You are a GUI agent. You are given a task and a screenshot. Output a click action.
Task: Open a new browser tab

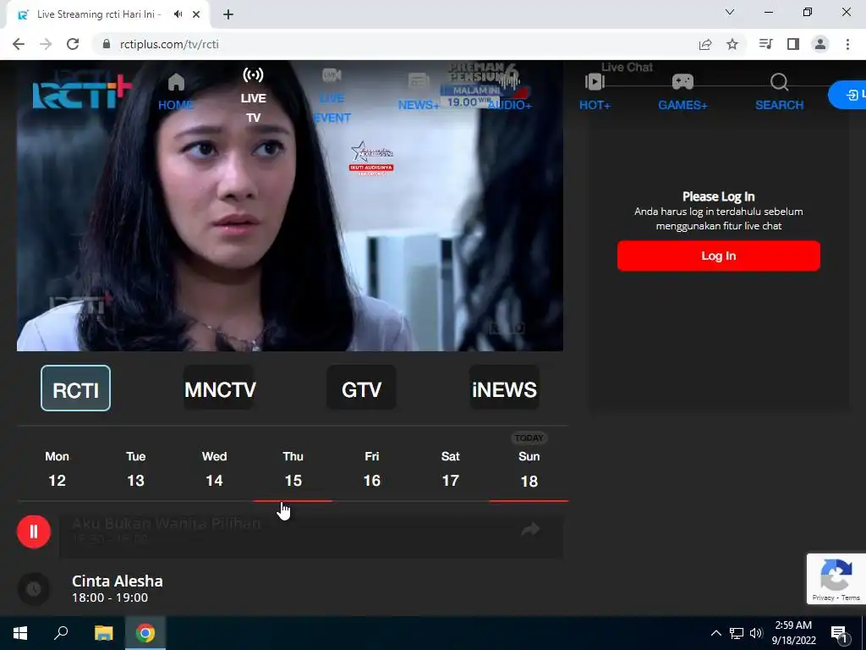coord(228,15)
